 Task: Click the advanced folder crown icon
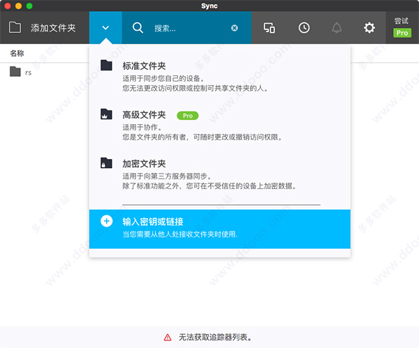pos(106,114)
